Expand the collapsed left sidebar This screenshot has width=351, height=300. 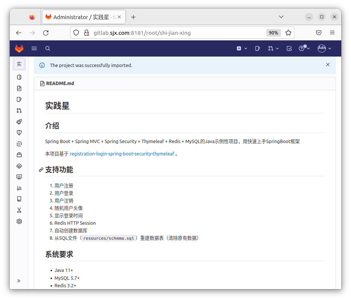[19, 281]
